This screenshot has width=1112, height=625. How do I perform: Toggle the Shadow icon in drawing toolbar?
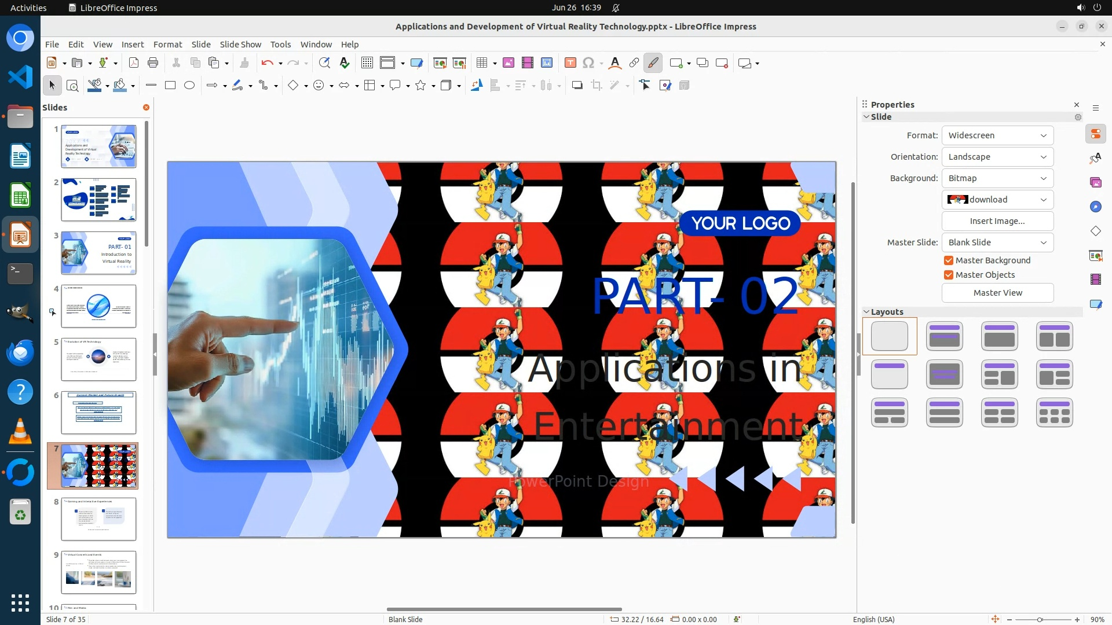coord(577,86)
